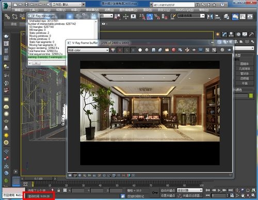
Task: Open the key filter selected object dropdown
Action: pos(189,190)
